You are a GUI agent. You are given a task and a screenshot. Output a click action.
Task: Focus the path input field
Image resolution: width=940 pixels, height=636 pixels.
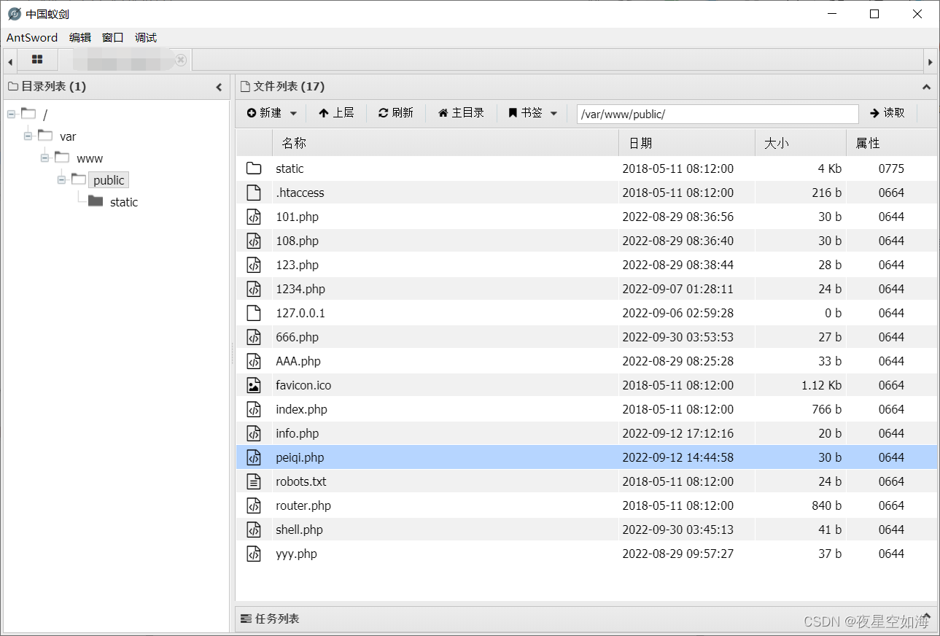(718, 114)
